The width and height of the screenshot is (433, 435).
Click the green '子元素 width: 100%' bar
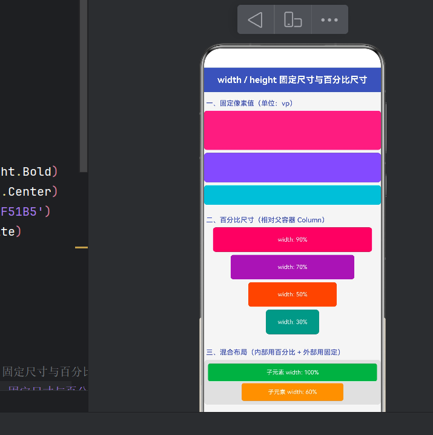293,373
